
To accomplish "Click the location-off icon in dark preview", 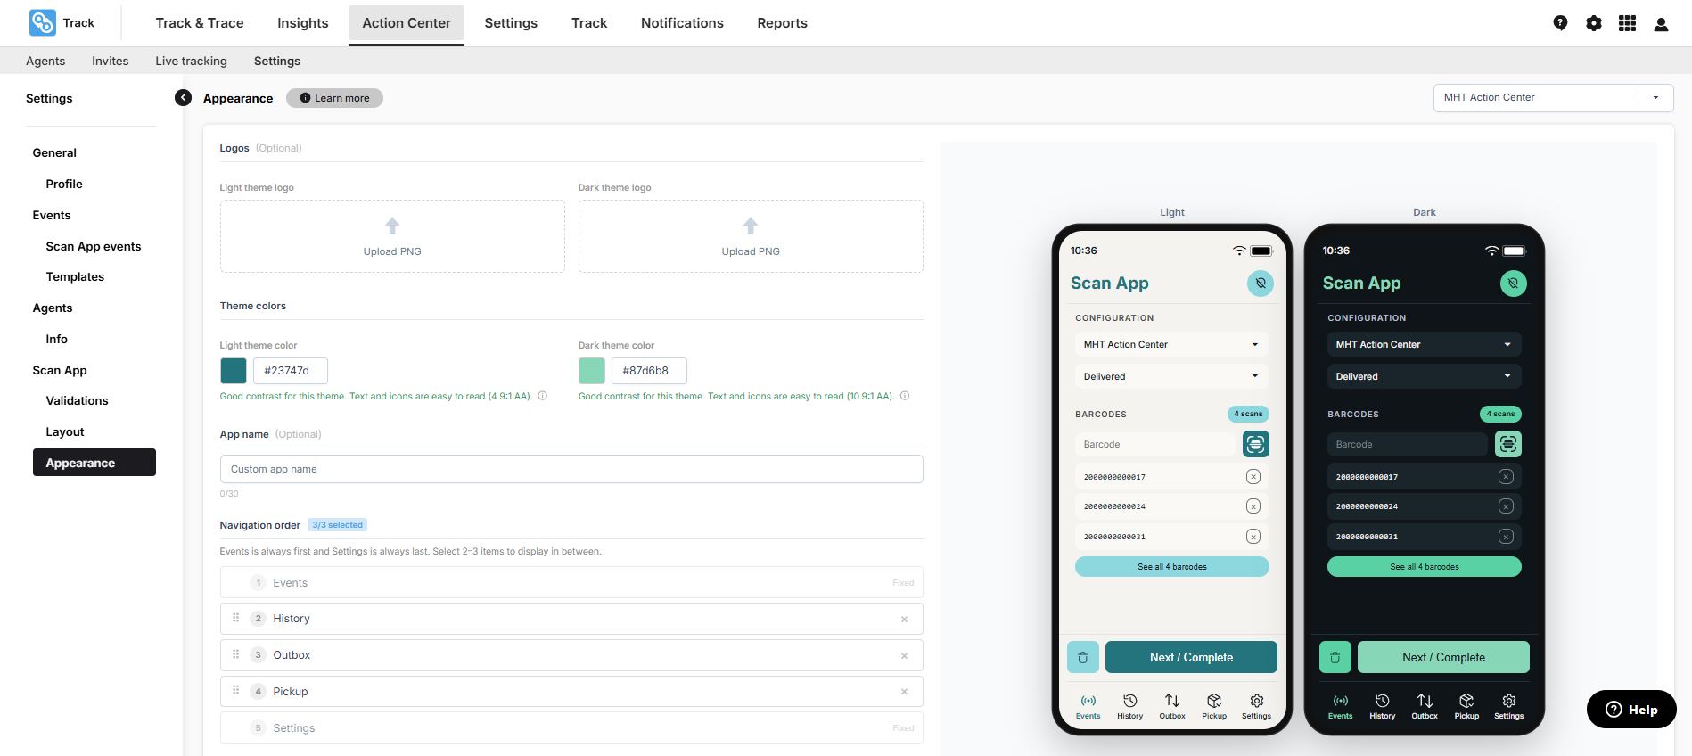I will (x=1514, y=283).
